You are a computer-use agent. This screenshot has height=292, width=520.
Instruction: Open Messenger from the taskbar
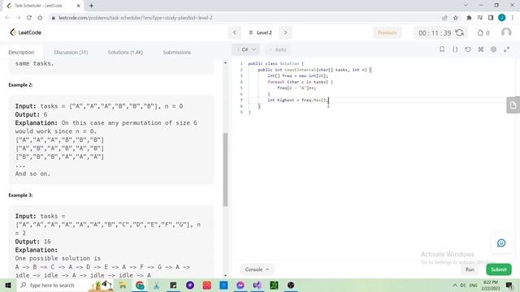tap(240, 285)
